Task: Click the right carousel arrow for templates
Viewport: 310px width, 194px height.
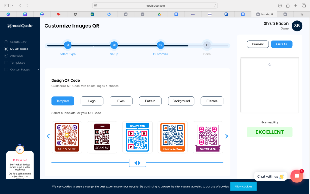Action: 226,136
